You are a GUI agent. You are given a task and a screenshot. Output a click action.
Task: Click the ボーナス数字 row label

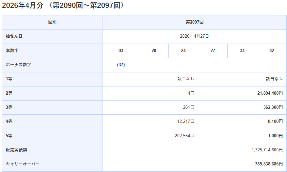point(19,65)
